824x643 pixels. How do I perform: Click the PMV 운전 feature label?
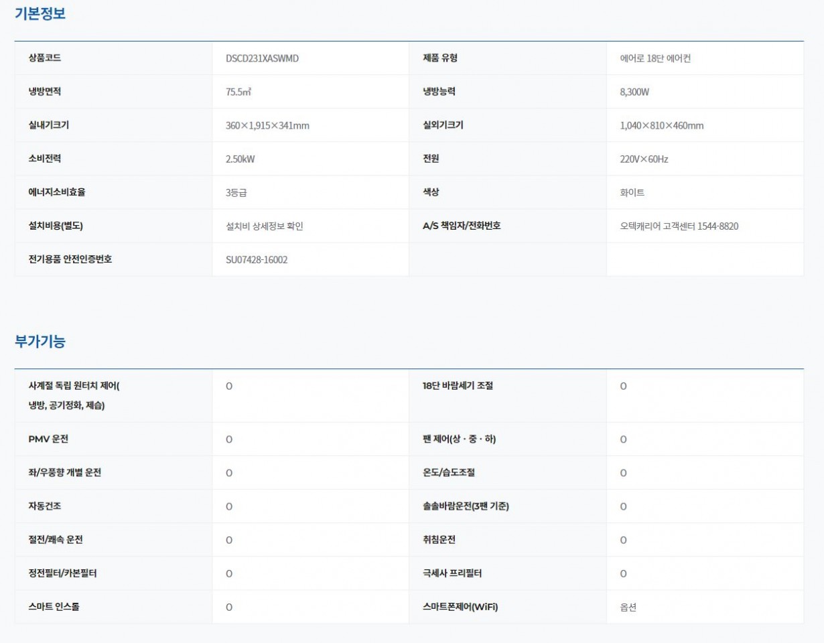click(x=48, y=439)
